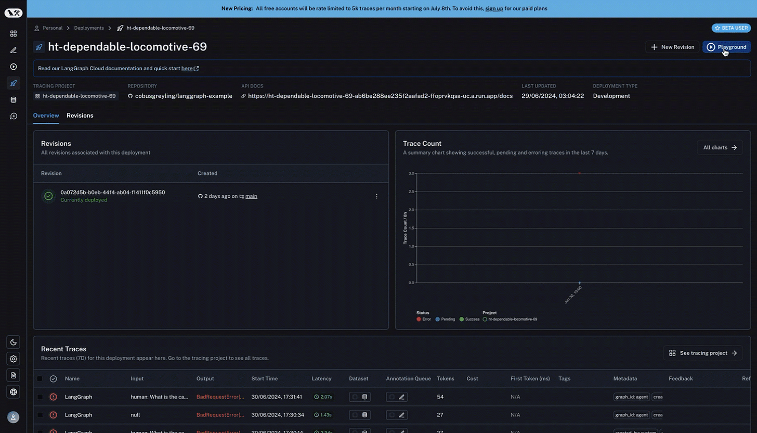This screenshot has height=433, width=757.
Task: Open LangGraph Cloud docs 'here' link
Action: [x=190, y=68]
